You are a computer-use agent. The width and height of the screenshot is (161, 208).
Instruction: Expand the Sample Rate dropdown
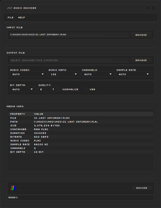click(134, 74)
